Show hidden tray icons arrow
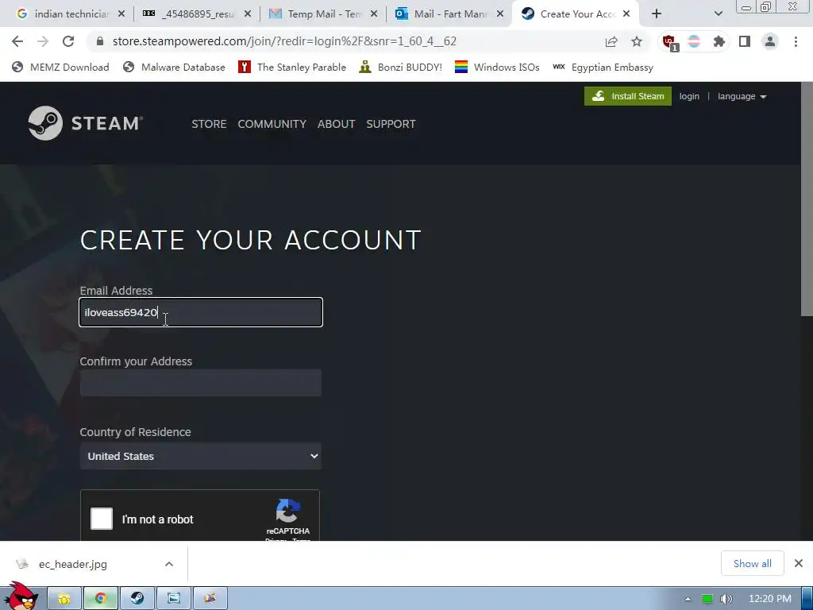813x610 pixels. (x=688, y=599)
